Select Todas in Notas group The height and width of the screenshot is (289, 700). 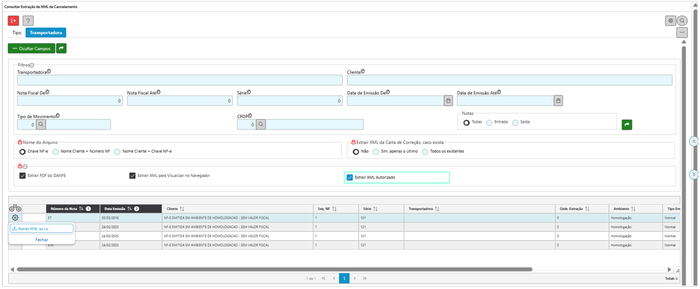(467, 123)
